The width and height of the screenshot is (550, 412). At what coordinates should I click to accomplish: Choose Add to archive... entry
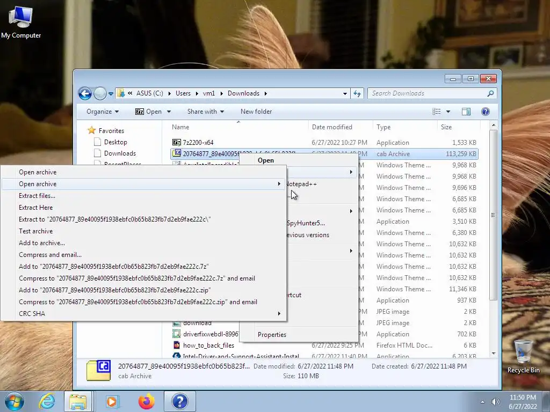pyautogui.click(x=143, y=243)
